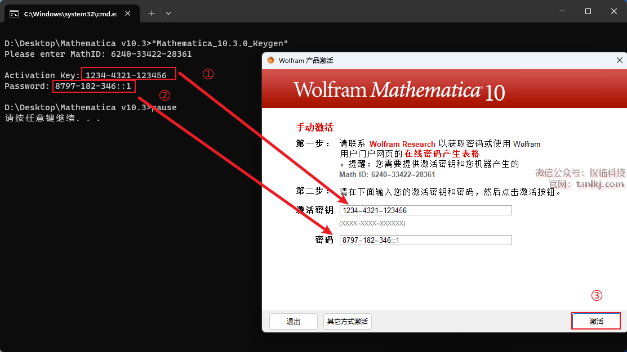Click the Math ID text in the dialog
Image resolution: width=627 pixels, height=352 pixels.
pos(387,174)
